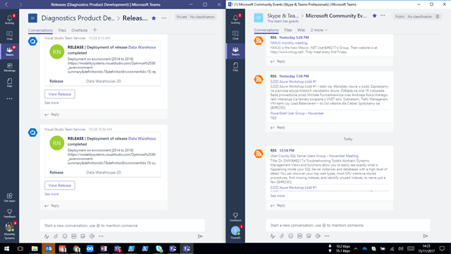Reply to the 10:34 AM release post

point(52,205)
